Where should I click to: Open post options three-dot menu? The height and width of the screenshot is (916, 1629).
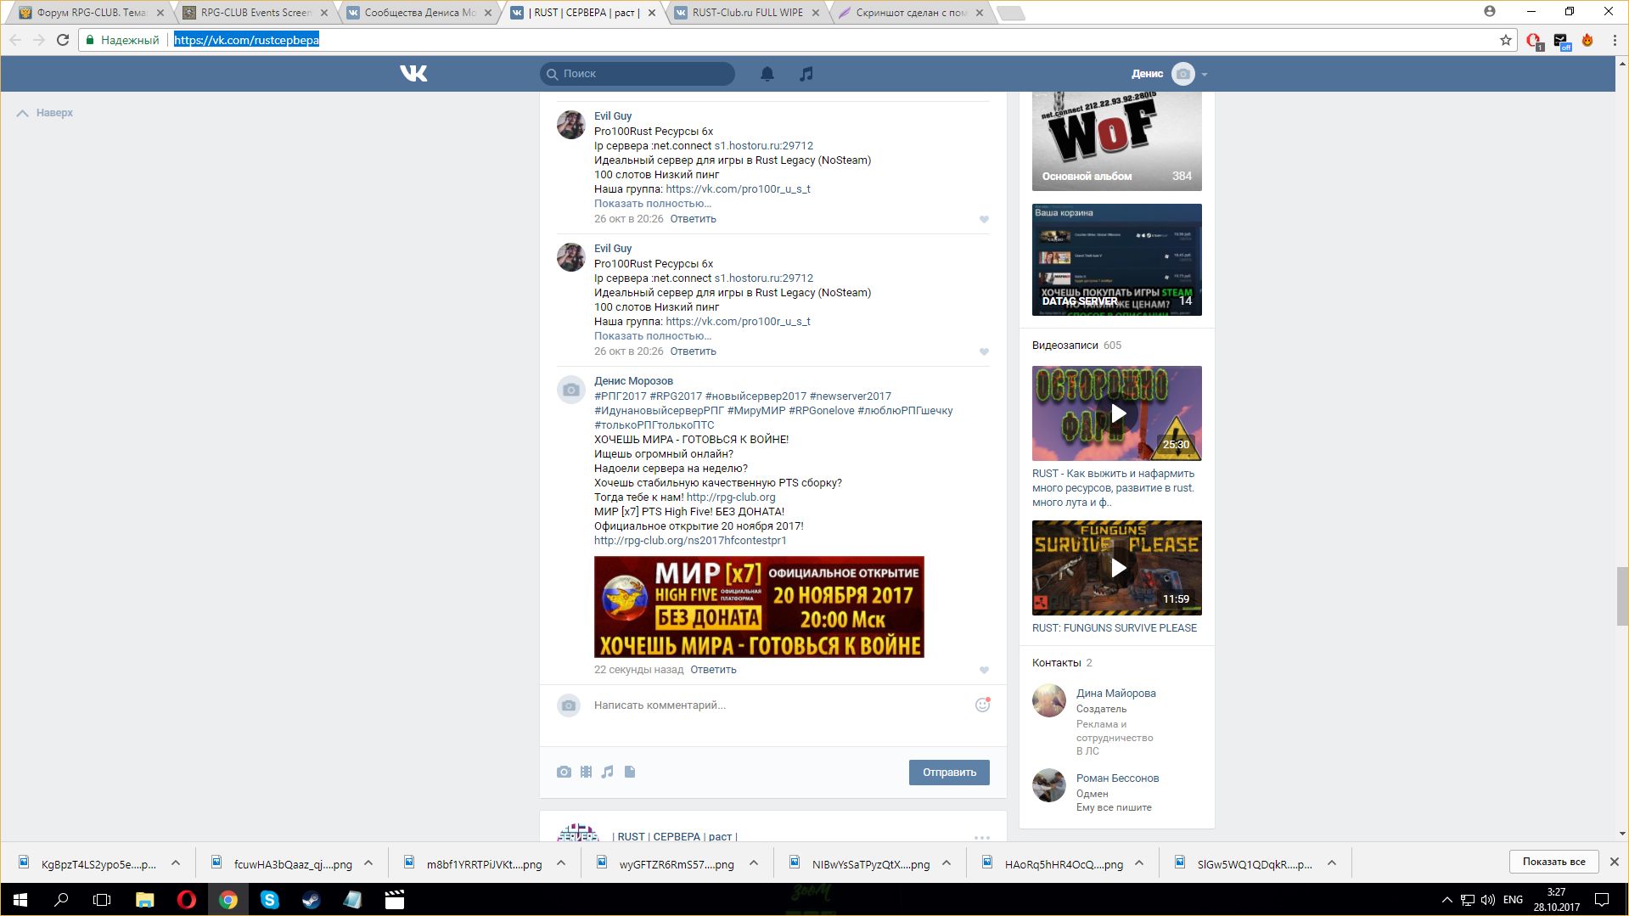click(982, 837)
